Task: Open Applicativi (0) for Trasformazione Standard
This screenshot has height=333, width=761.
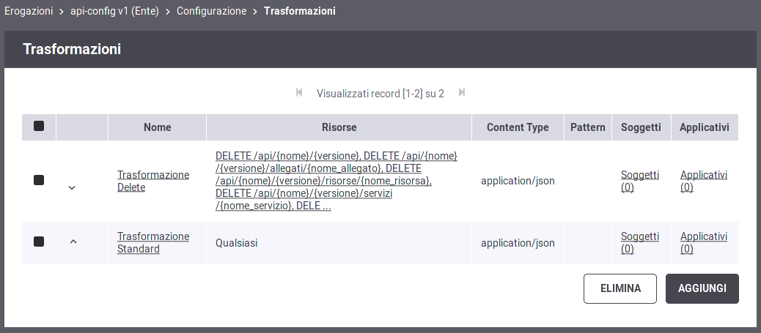Action: (x=704, y=242)
